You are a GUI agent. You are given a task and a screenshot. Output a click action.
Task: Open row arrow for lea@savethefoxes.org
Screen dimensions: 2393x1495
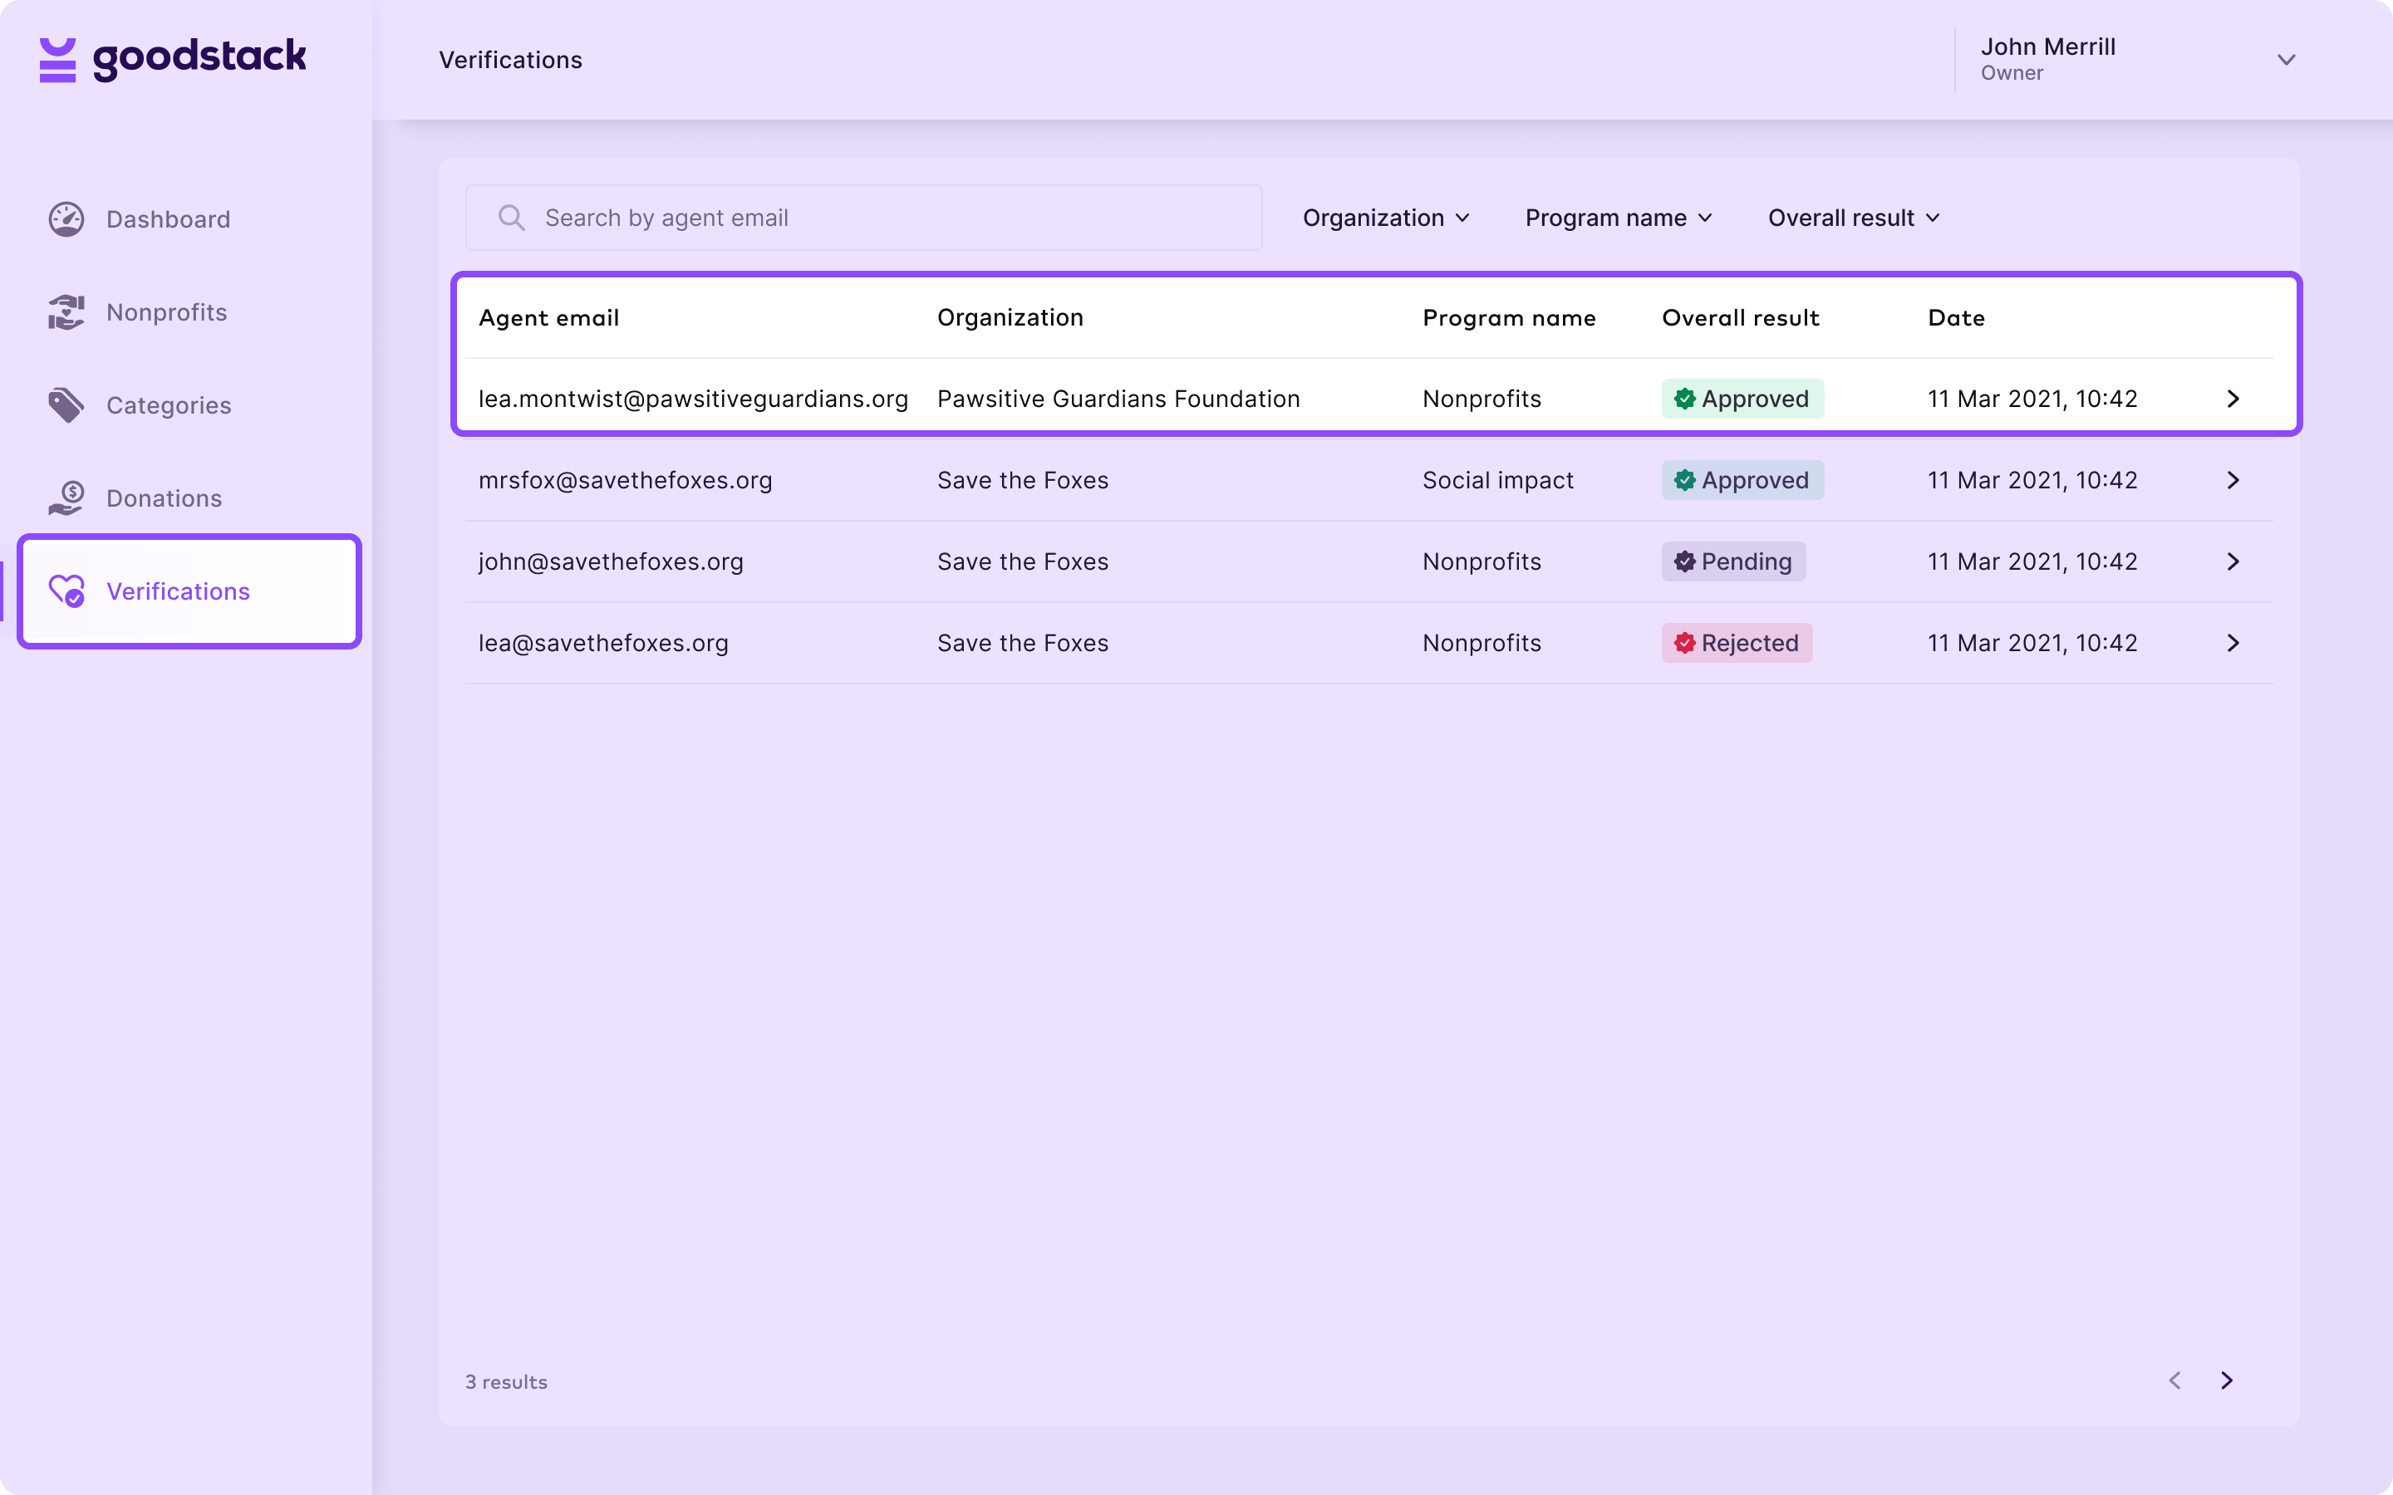click(2233, 643)
